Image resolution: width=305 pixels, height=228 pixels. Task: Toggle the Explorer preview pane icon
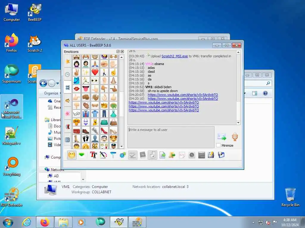coord(255,93)
